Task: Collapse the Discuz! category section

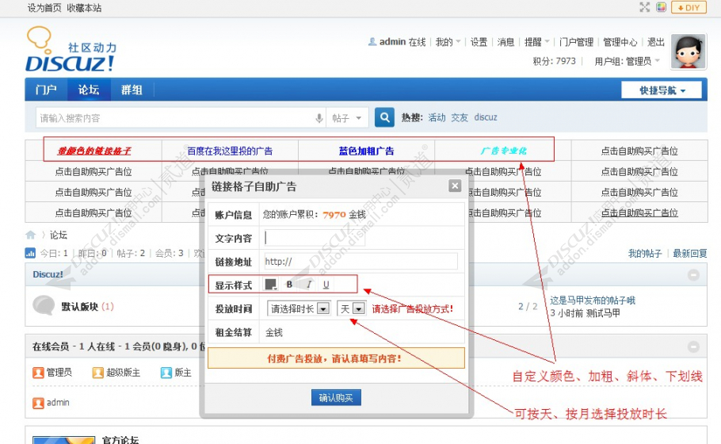Action: click(693, 275)
